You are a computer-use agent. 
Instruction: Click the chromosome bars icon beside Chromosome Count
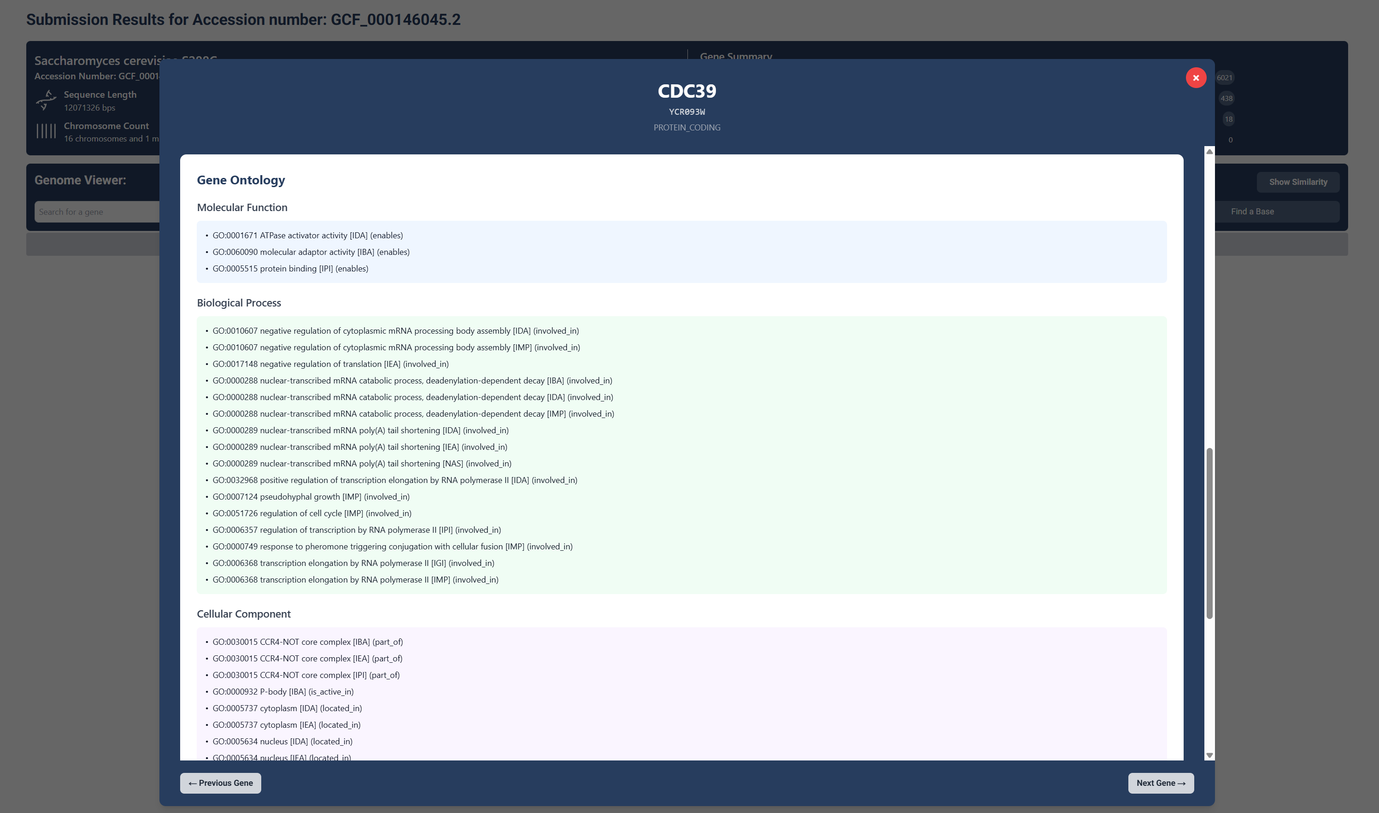click(47, 131)
